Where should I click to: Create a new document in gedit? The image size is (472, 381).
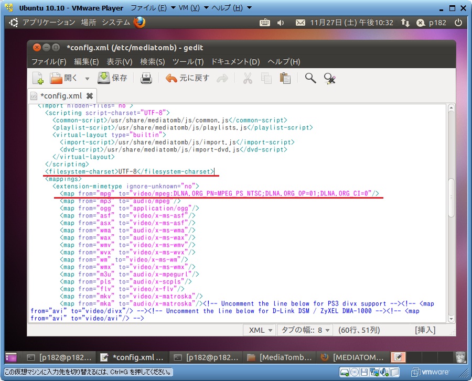tap(38, 78)
